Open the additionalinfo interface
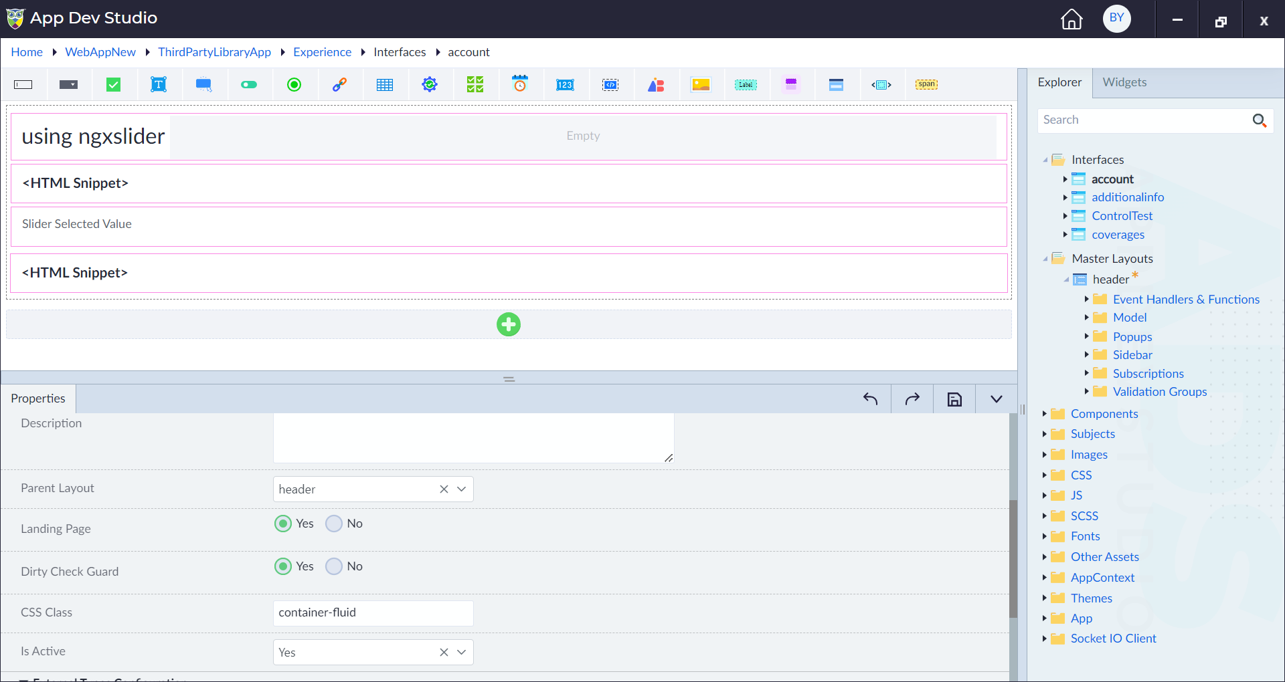 (1128, 197)
